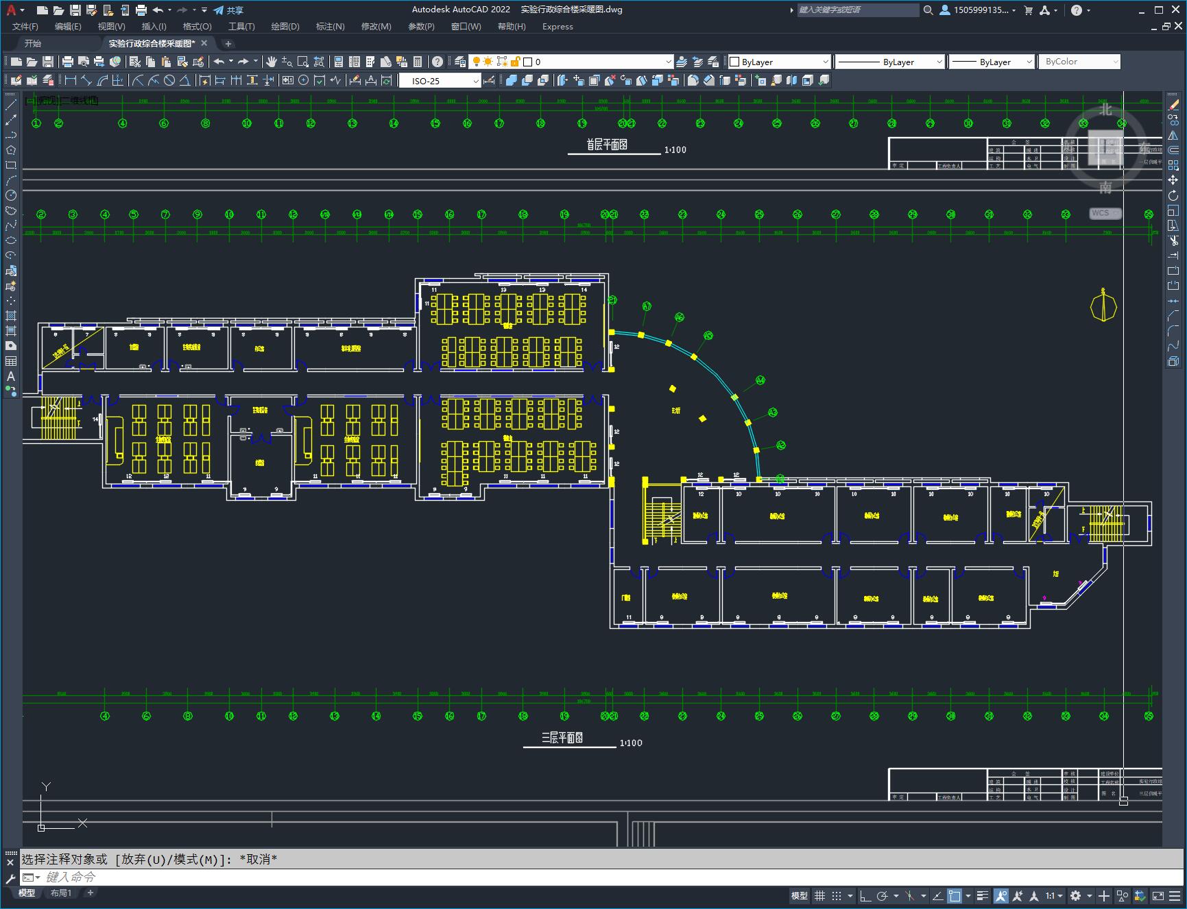This screenshot has height=909, width=1187.
Task: Select the Circle draw tool
Action: (11, 195)
